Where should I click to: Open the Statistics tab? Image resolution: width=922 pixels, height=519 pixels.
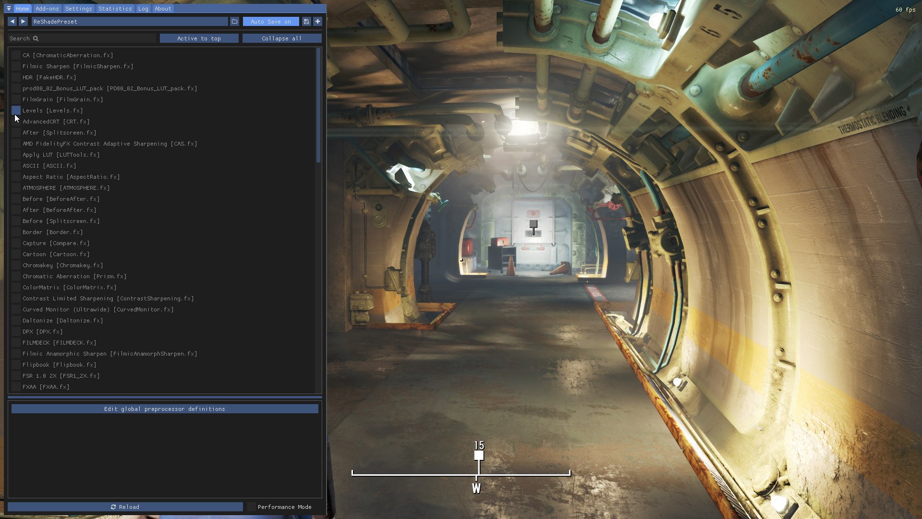(115, 9)
